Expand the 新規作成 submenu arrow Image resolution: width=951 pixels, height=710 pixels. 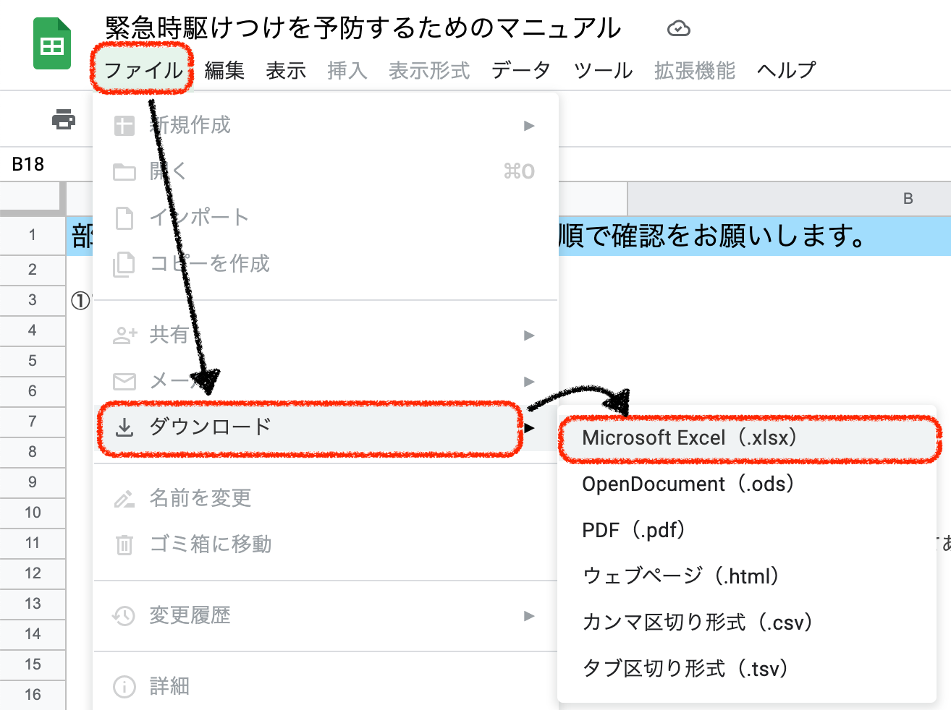pyautogui.click(x=529, y=126)
